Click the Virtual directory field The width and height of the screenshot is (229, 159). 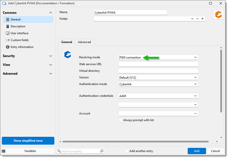coord(158,71)
